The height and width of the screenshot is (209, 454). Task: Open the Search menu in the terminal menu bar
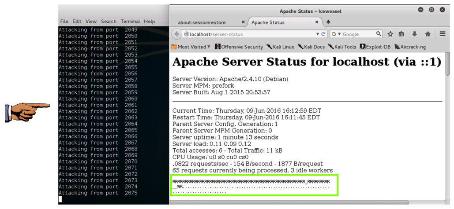109,21
